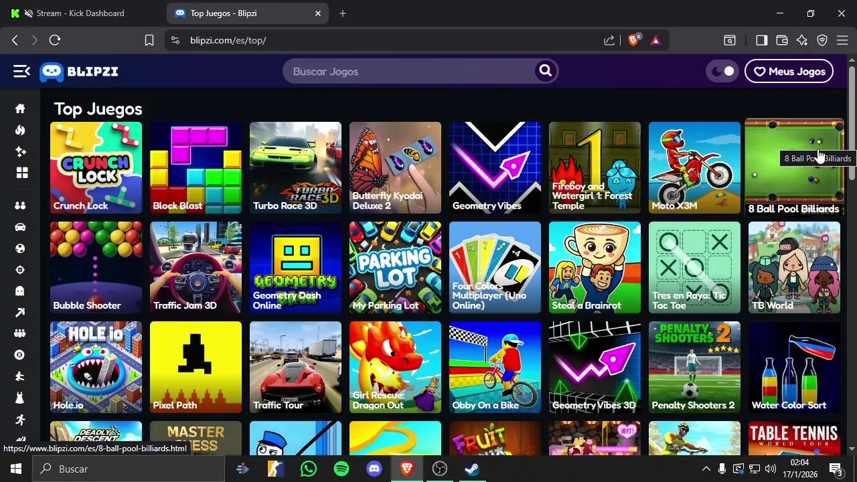Open Discord from the taskbar
Screen dimensions: 857x482
(374, 469)
